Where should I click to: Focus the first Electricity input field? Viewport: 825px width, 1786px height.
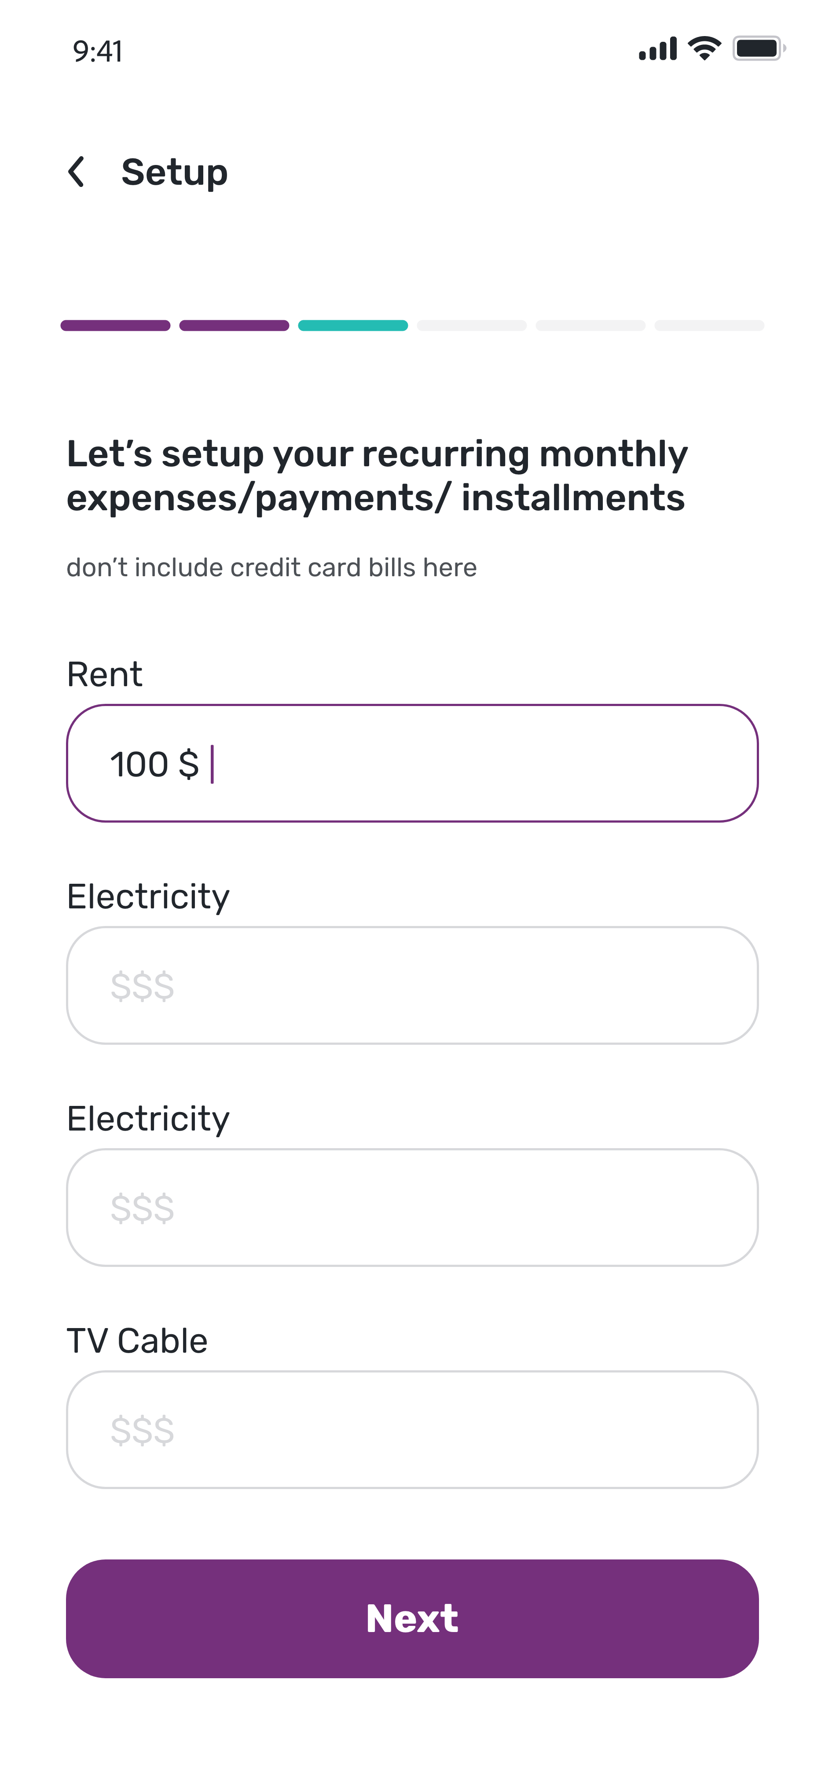tap(413, 985)
